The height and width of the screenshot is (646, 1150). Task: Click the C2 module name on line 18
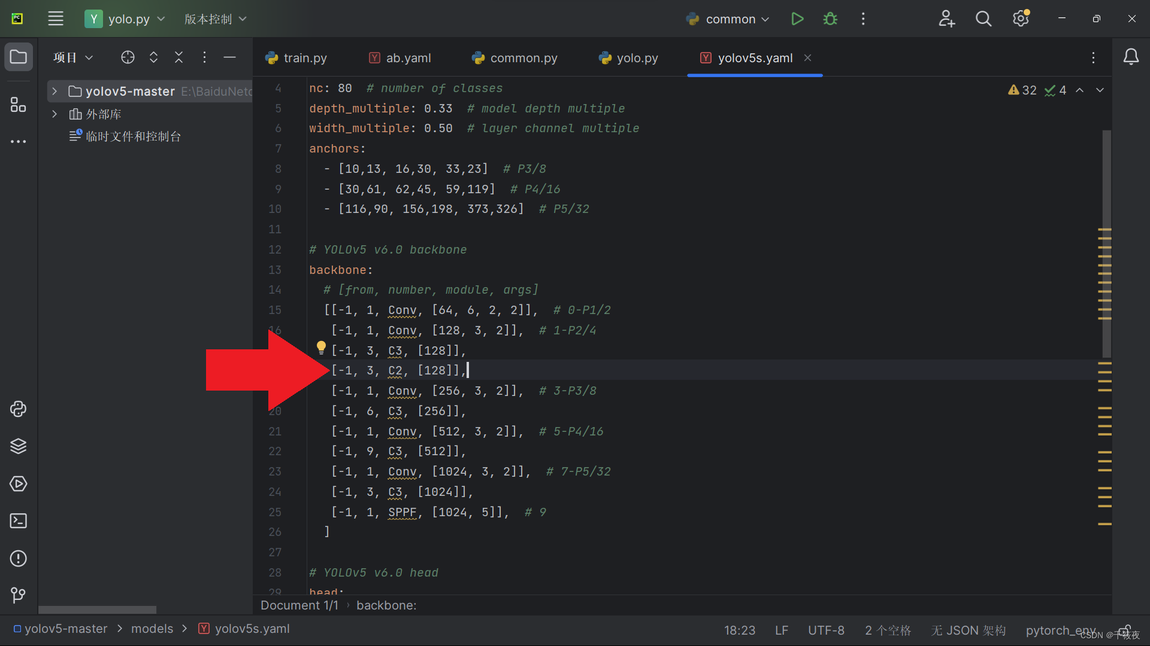(x=395, y=371)
